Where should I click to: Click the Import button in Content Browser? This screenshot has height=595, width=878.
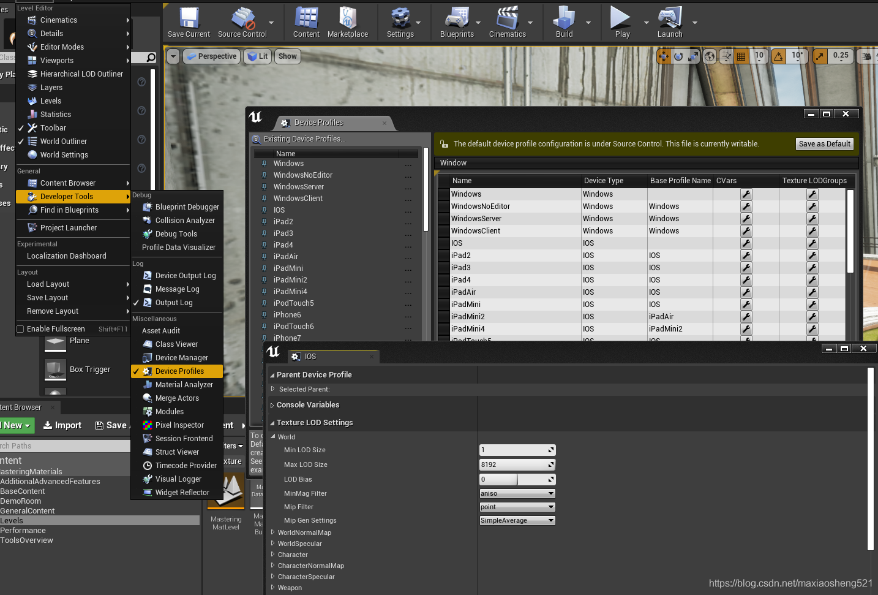point(62,425)
